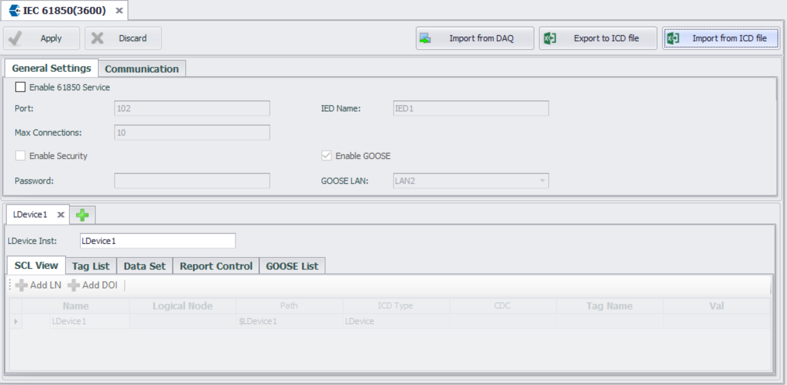Click Add LN toolbar item
The width and height of the screenshot is (787, 385).
[x=39, y=285]
